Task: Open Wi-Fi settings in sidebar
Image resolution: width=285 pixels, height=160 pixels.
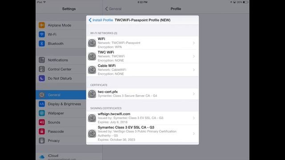Action: pyautogui.click(x=61, y=34)
